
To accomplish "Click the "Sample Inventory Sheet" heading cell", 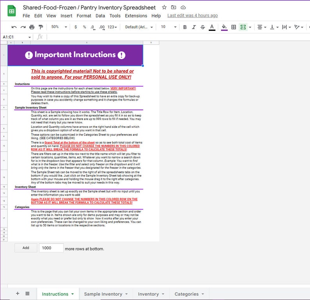I will click(x=30, y=108).
